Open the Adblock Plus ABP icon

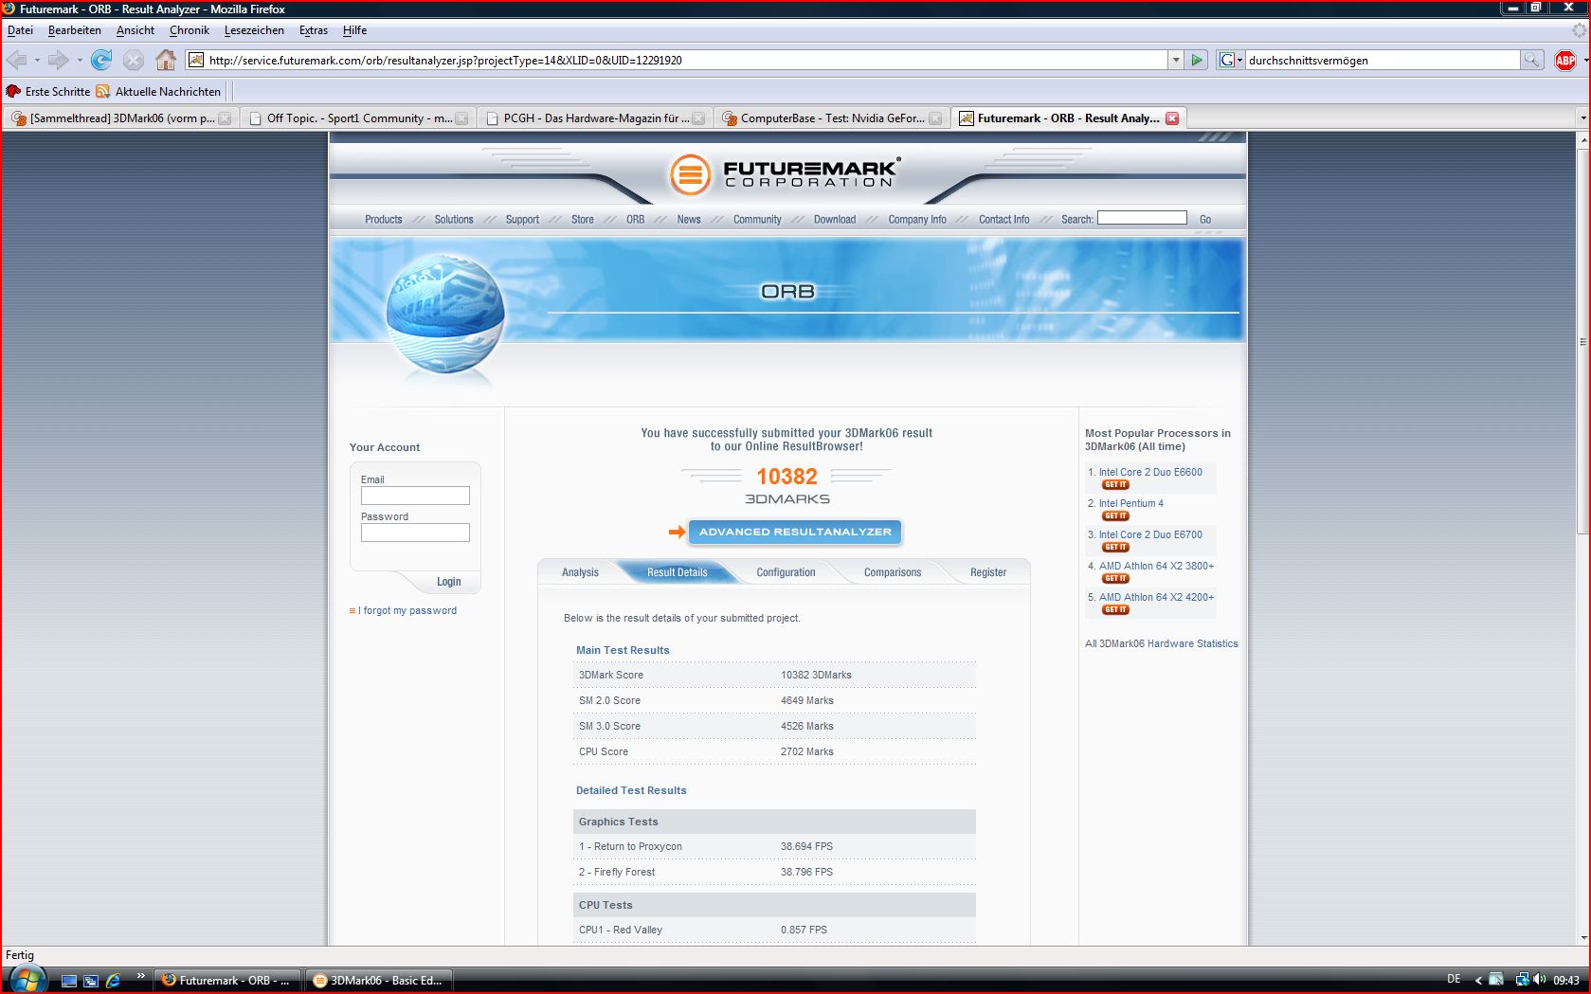pos(1565,60)
